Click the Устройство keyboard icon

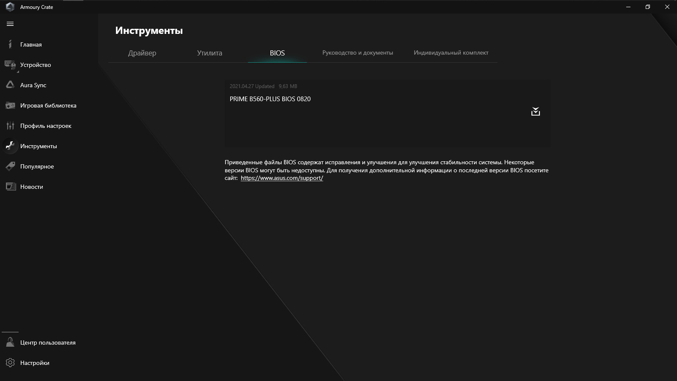[10, 65]
